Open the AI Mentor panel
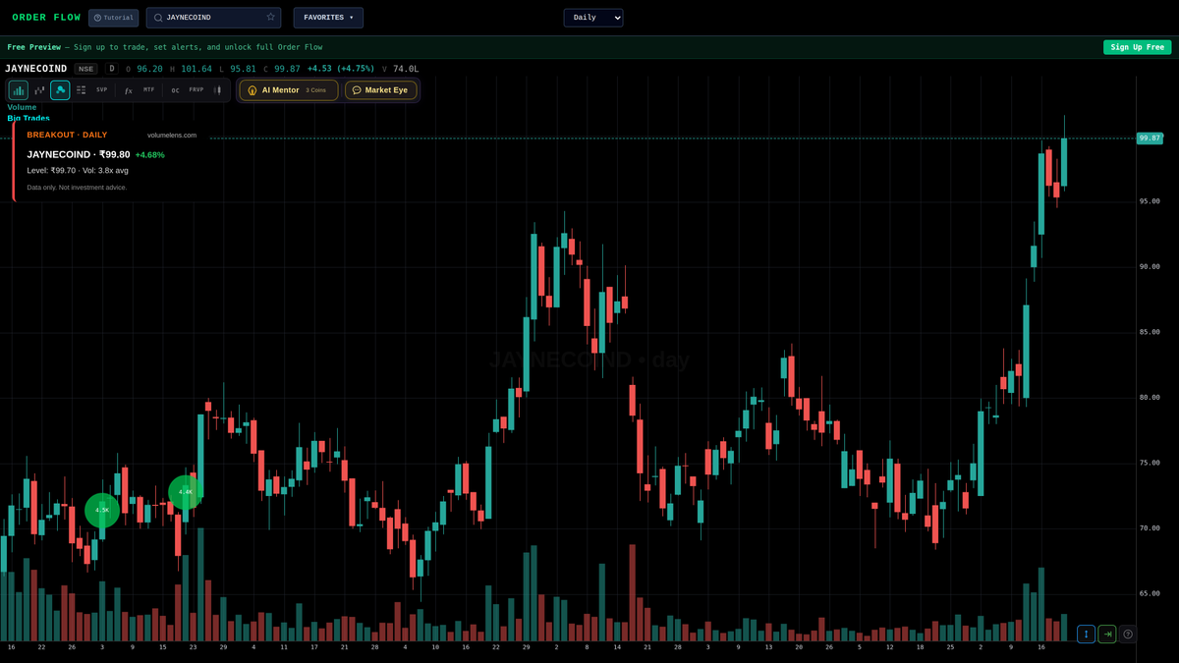 288,89
